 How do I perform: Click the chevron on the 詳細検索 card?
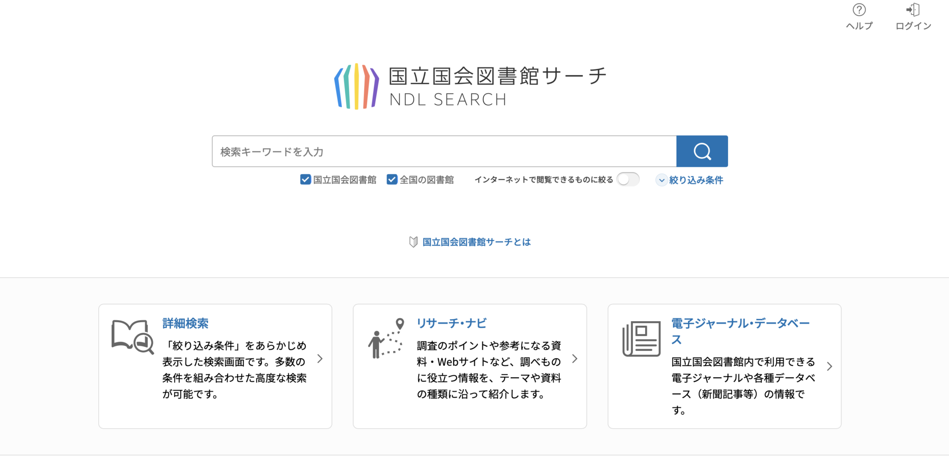320,359
